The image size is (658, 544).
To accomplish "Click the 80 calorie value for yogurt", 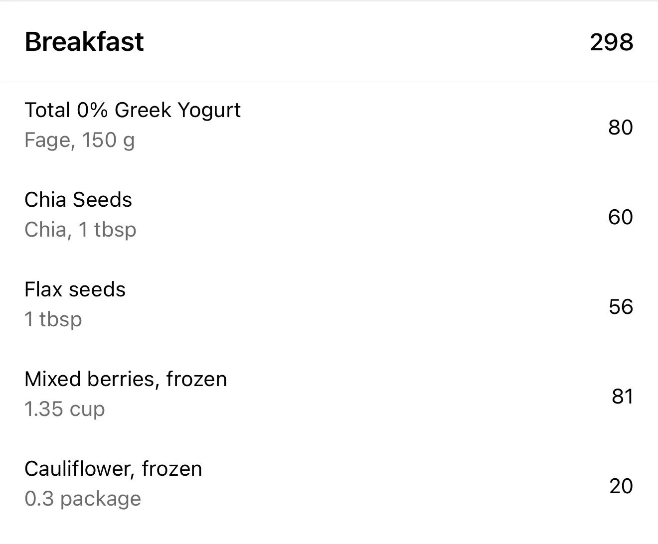I will click(x=620, y=128).
